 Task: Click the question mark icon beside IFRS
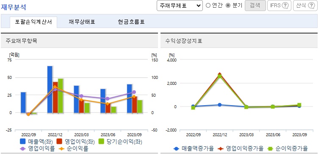click(285, 6)
